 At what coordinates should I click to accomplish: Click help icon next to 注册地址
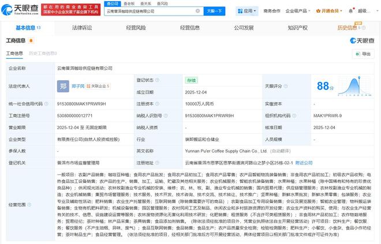157,163
